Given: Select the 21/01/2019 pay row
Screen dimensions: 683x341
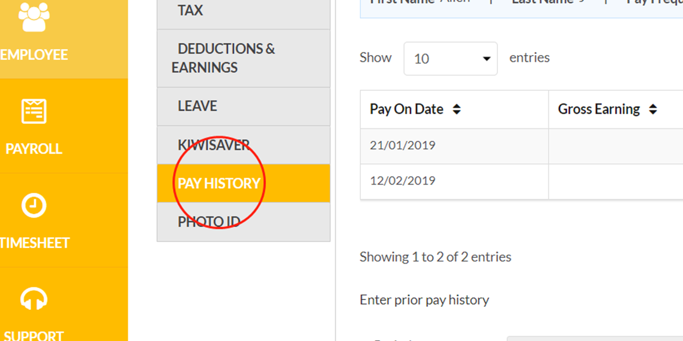Looking at the screenshot, I should [521, 146].
